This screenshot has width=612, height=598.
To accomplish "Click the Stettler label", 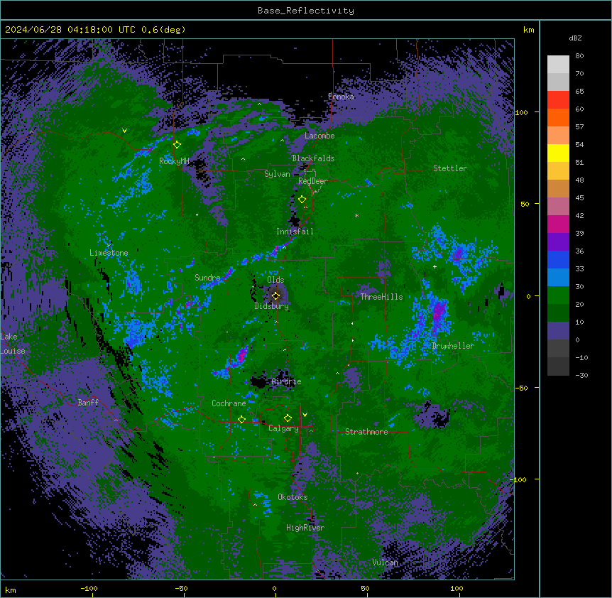I will (x=450, y=168).
